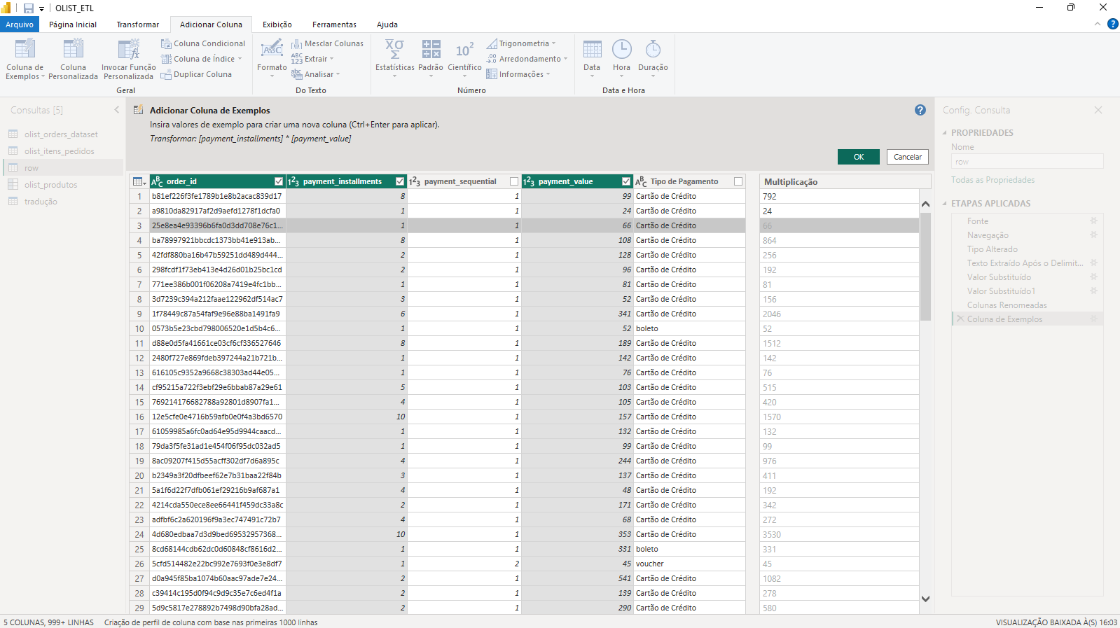Check the Tipo de Pagamento column checkbox
Image resolution: width=1120 pixels, height=628 pixels.
click(738, 181)
